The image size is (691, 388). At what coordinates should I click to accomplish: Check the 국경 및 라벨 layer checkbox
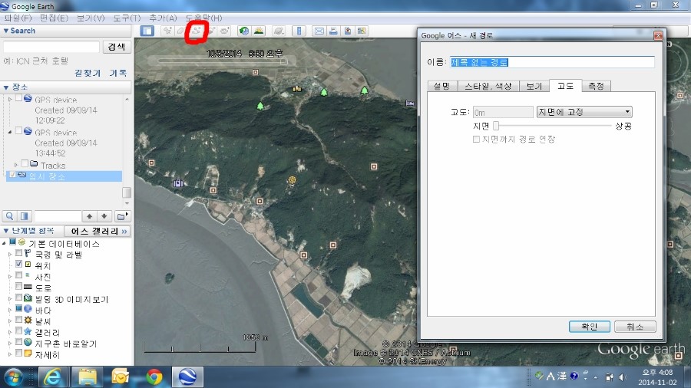point(18,253)
